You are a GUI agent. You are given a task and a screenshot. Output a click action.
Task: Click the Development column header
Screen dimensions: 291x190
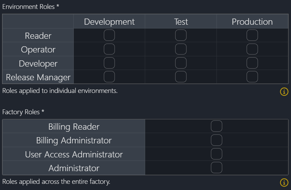point(109,22)
